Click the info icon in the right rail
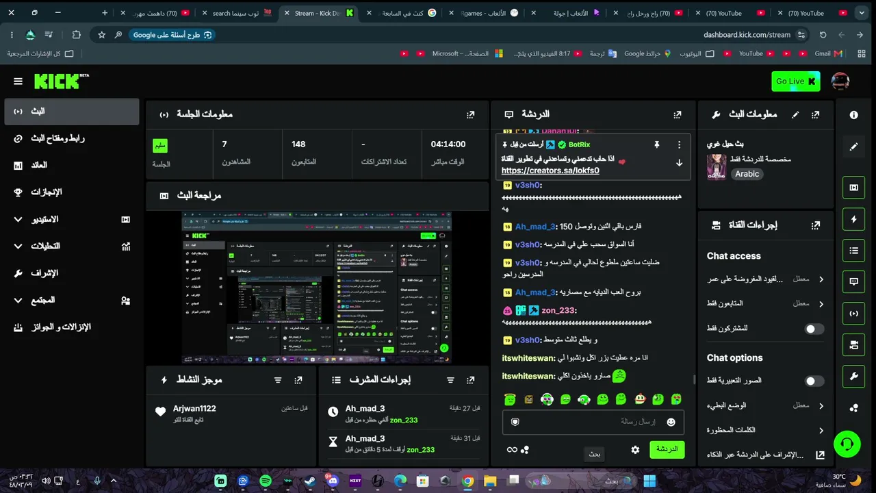Screen dimensions: 876x493 click(853, 115)
